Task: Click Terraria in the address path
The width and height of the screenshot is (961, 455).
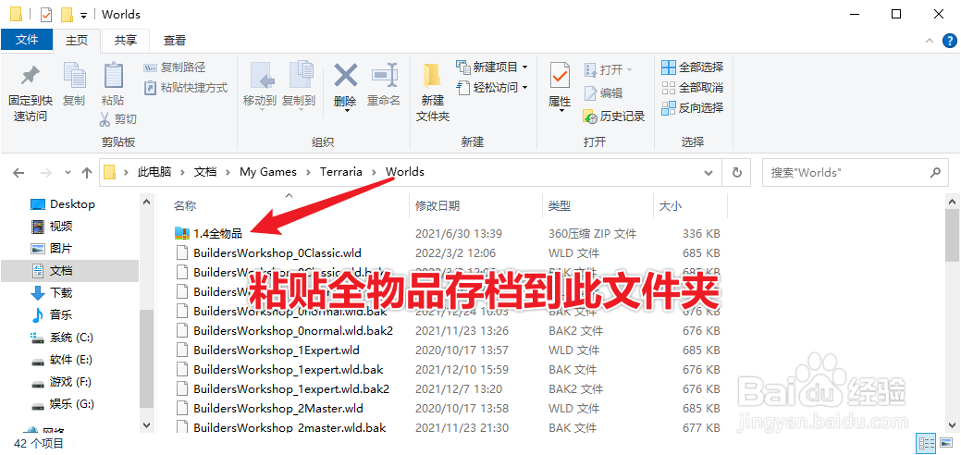Action: tap(340, 172)
